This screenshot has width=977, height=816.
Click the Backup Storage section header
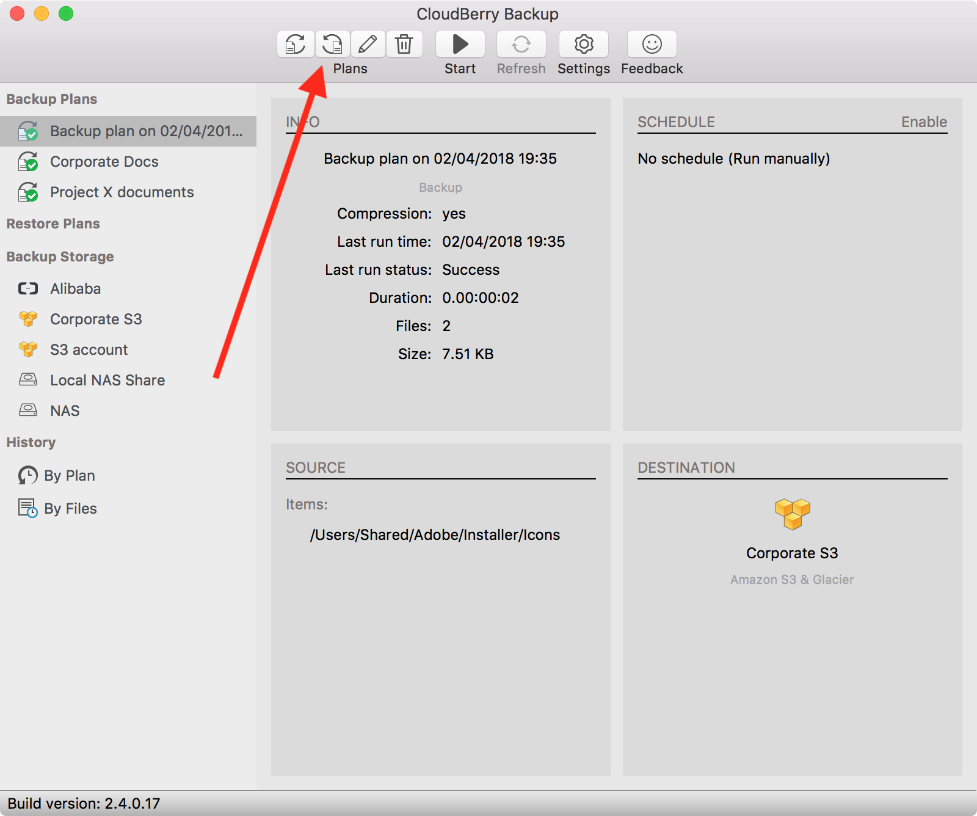pos(60,257)
